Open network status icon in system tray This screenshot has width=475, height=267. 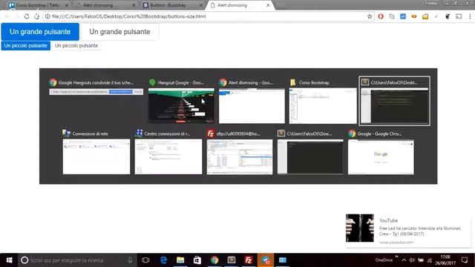(429, 260)
